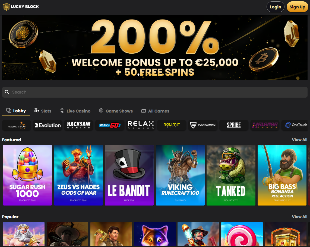
Task: Switch to the Live Casino tab
Action: coord(75,111)
